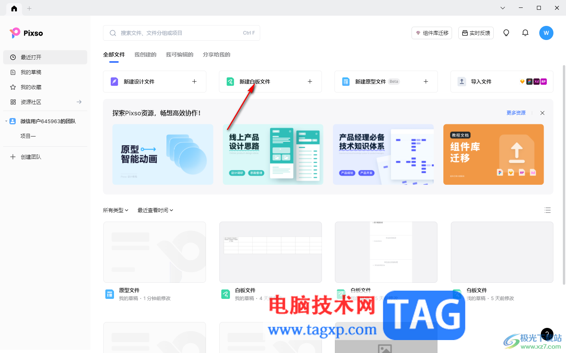The image size is (566, 353).
Task: Open 资源社区 in sidebar
Action: (x=45, y=102)
